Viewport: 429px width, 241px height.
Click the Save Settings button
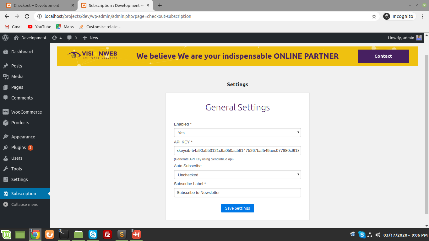[237, 208]
